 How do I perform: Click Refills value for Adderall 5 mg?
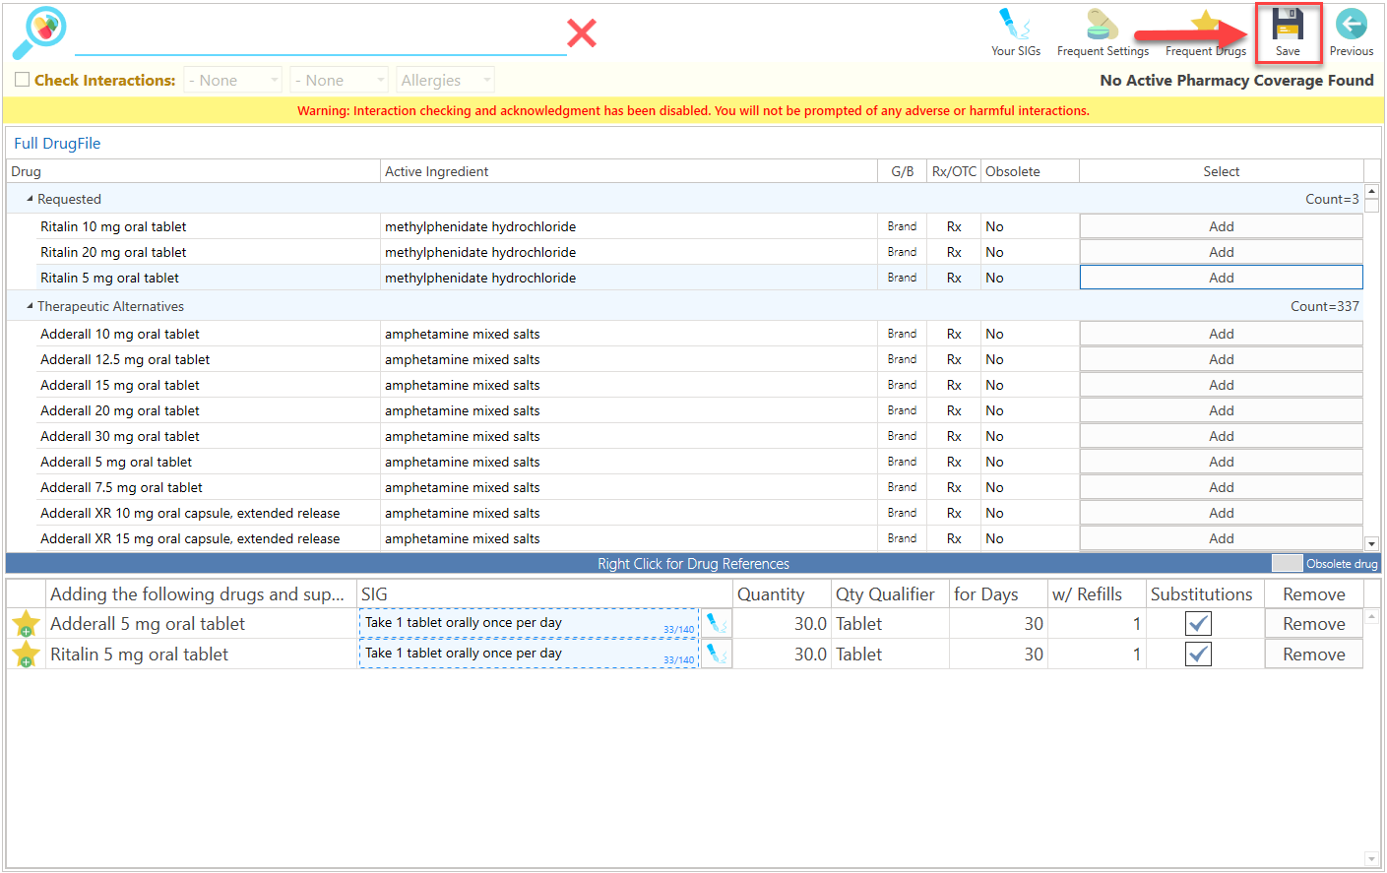1097,624
